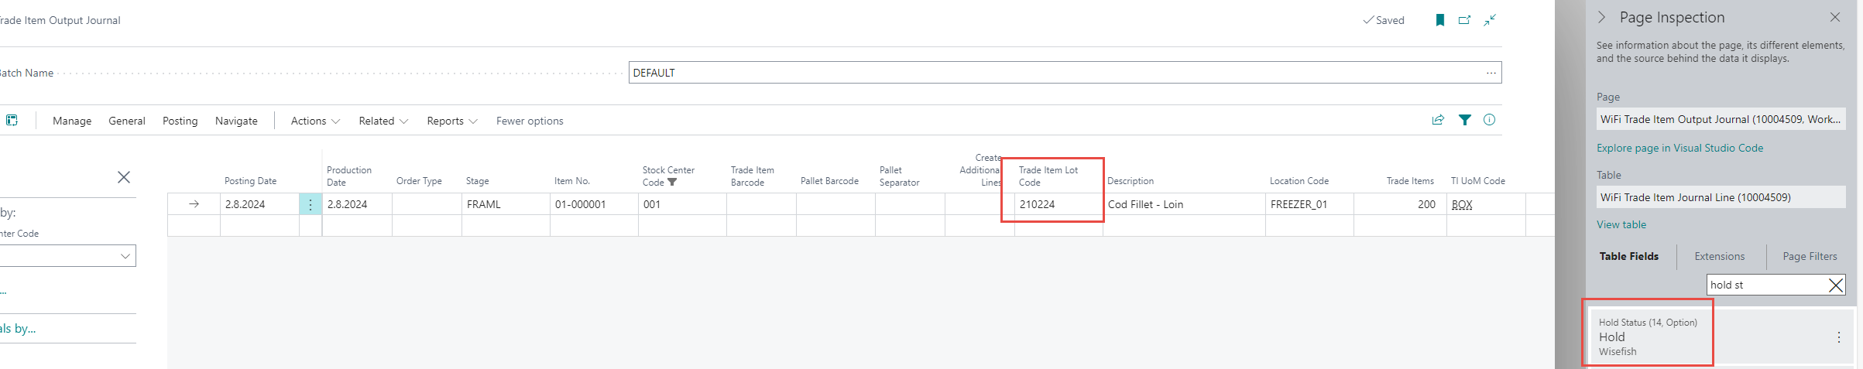Click the share icon in the toolbar
The image size is (1863, 369).
[x=1438, y=120]
